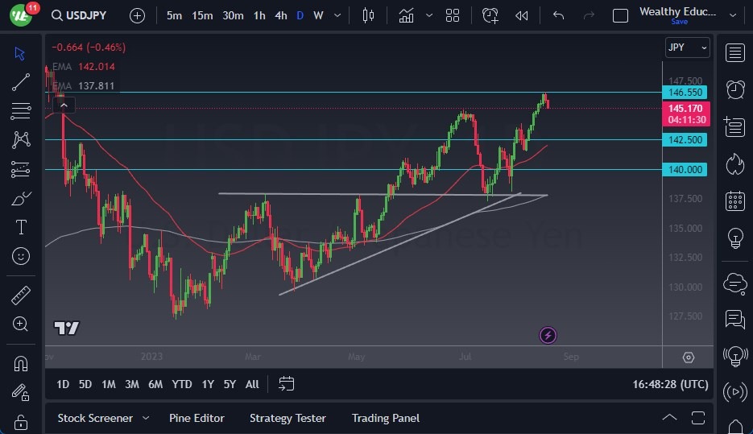
Task: Select the brush drawing tool
Action: click(x=21, y=198)
